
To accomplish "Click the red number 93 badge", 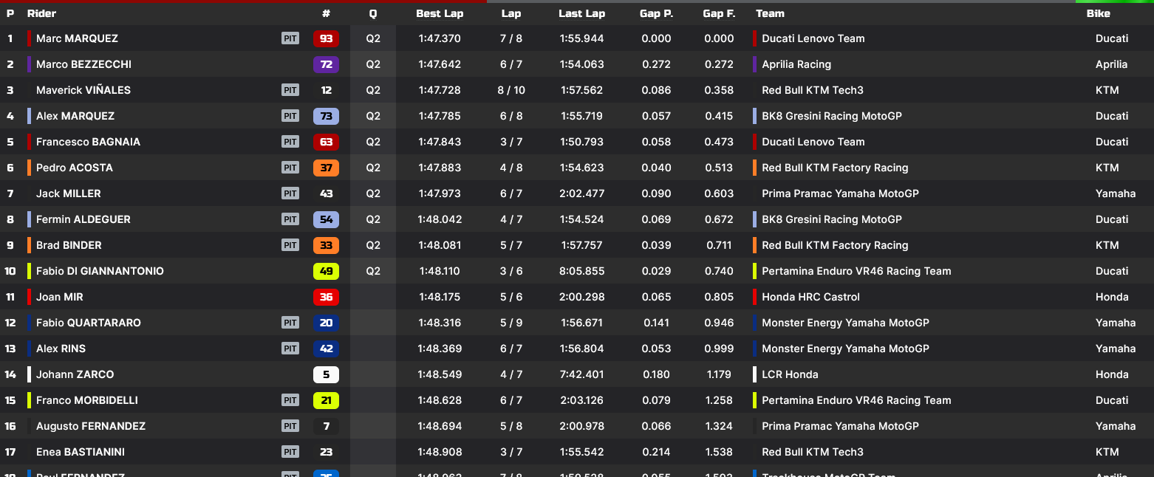I will tap(326, 38).
